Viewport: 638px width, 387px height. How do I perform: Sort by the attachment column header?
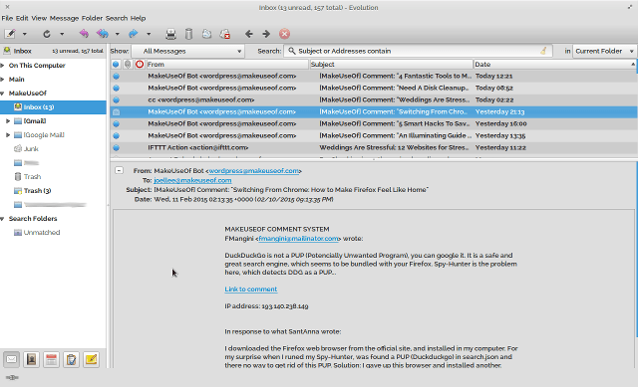pyautogui.click(x=128, y=64)
